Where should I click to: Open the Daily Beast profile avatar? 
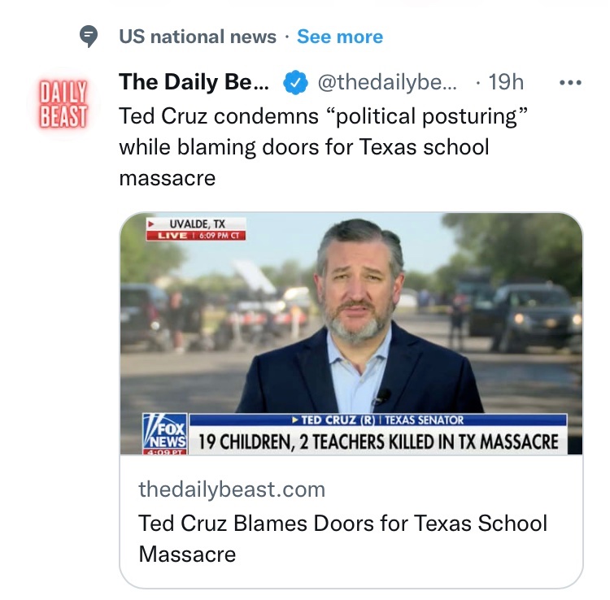(64, 103)
